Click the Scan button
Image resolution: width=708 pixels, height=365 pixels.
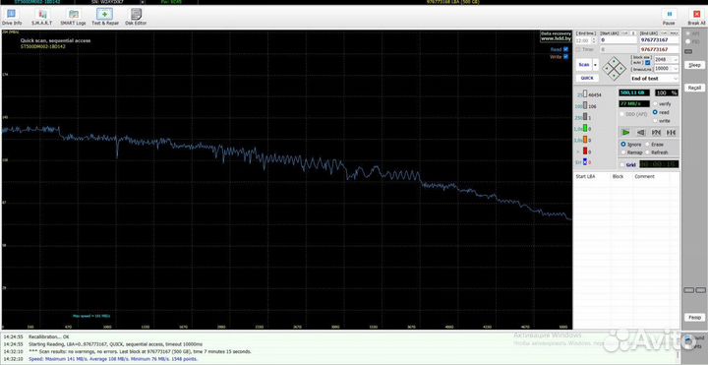click(x=584, y=65)
